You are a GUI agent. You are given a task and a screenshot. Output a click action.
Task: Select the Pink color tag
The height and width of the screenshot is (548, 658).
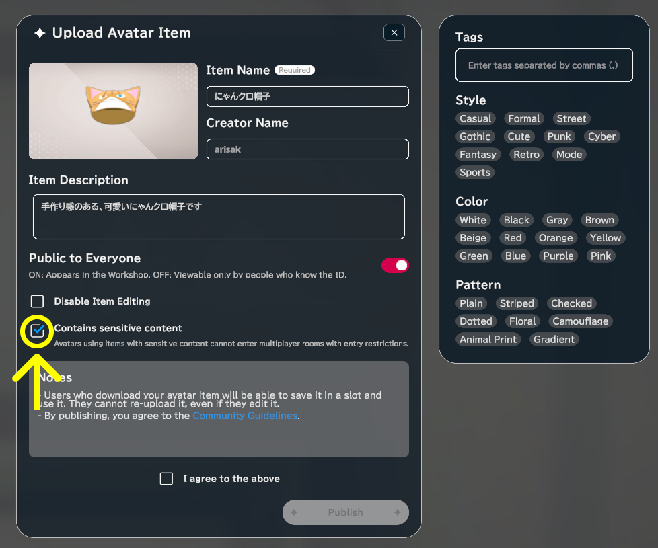point(601,256)
